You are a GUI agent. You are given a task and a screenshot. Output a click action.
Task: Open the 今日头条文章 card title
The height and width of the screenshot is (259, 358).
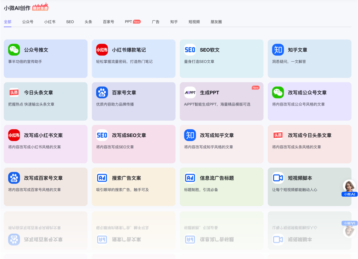coord(39,92)
